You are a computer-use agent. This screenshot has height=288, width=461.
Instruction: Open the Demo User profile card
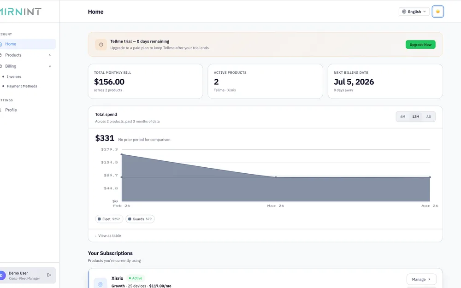[27, 276]
